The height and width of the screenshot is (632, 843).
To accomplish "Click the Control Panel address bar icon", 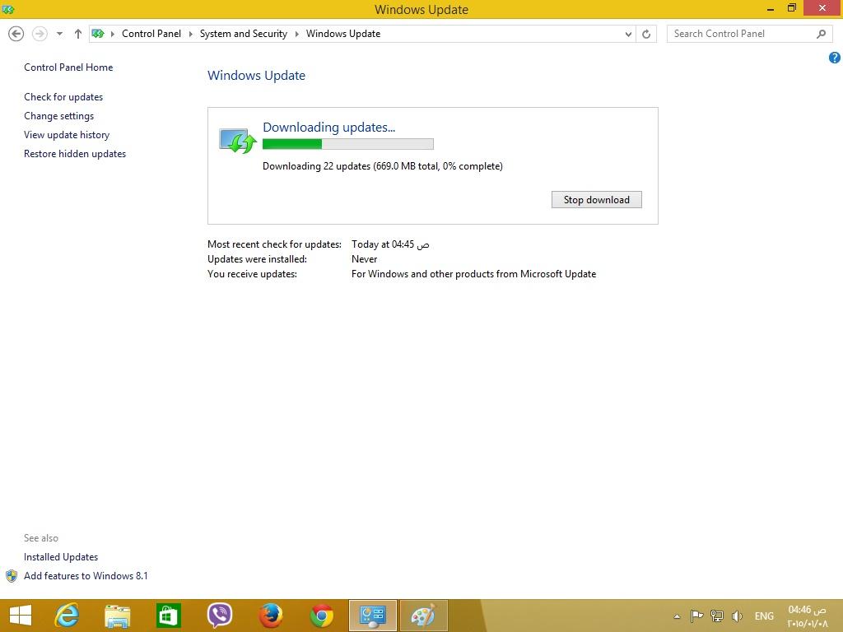I will pyautogui.click(x=98, y=34).
